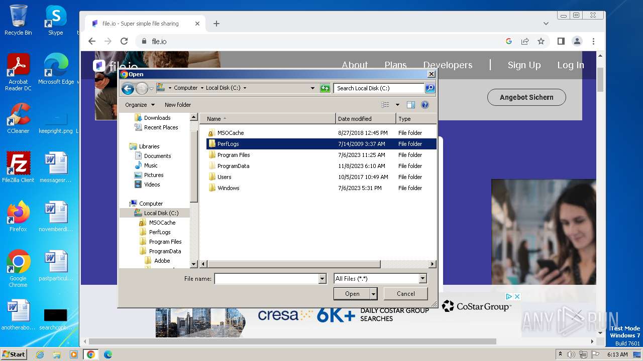
Task: Click the Search Local Disk (C:) box
Action: pos(379,88)
